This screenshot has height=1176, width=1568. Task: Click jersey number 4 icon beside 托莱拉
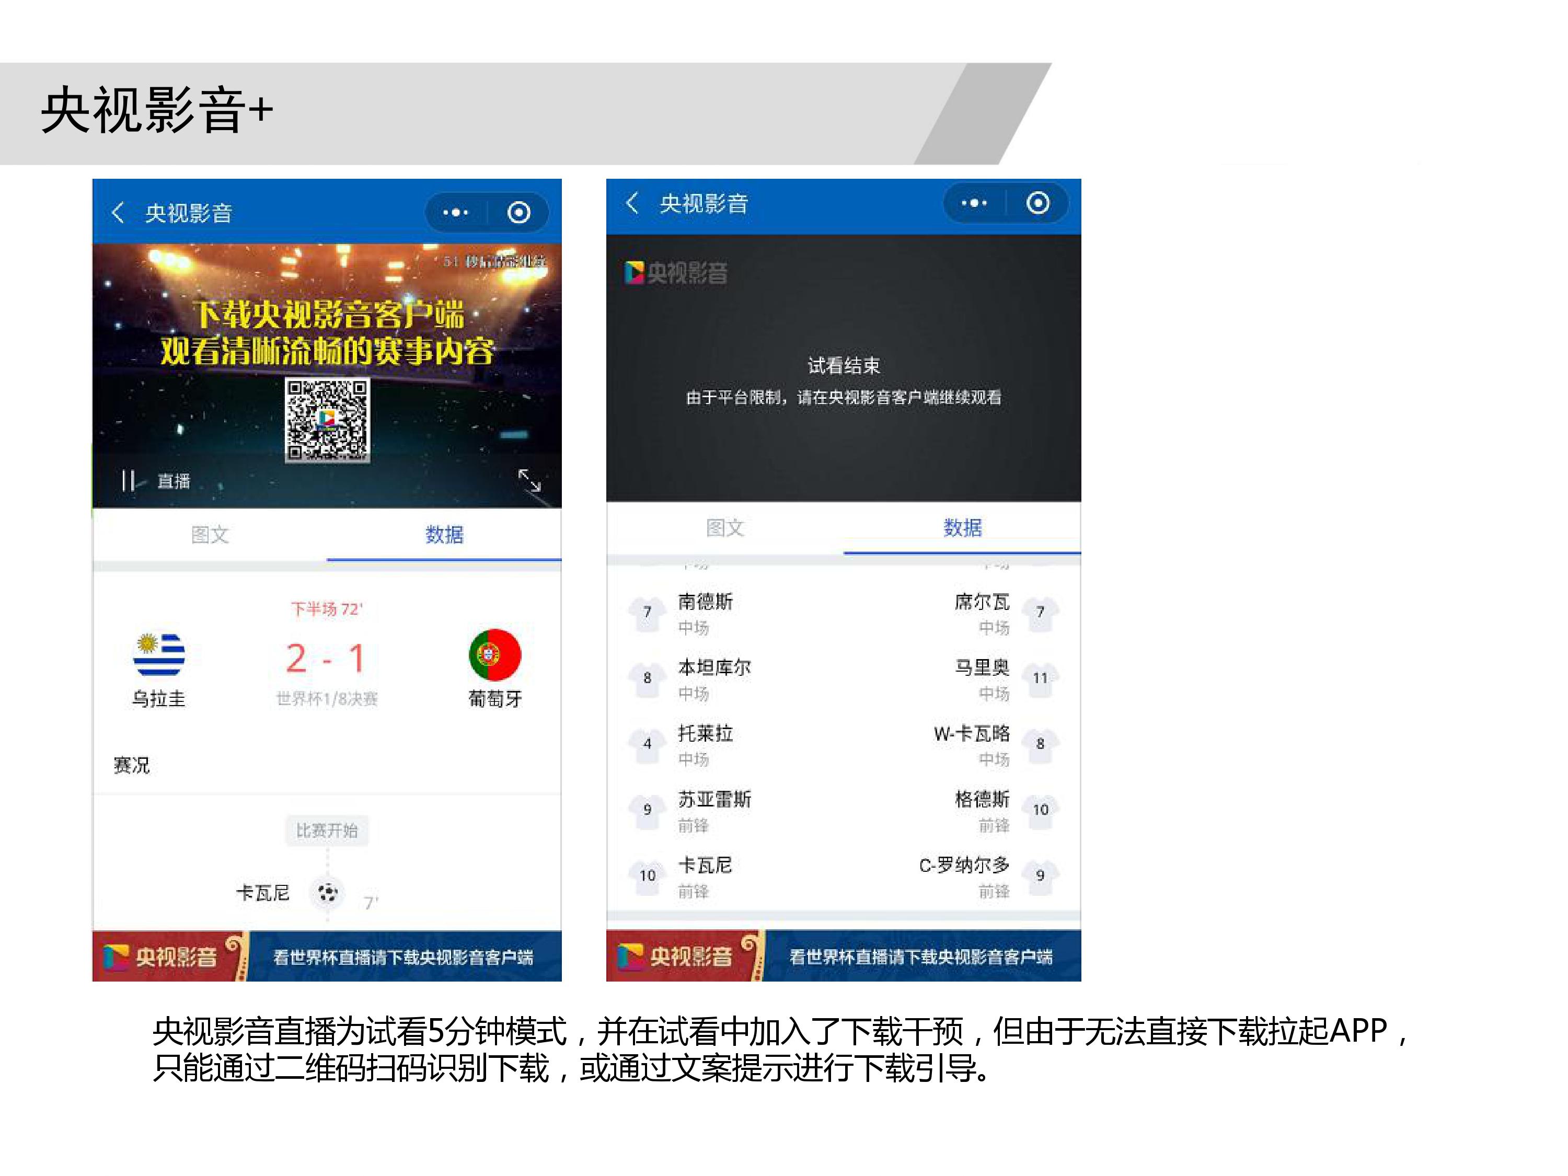tap(647, 745)
